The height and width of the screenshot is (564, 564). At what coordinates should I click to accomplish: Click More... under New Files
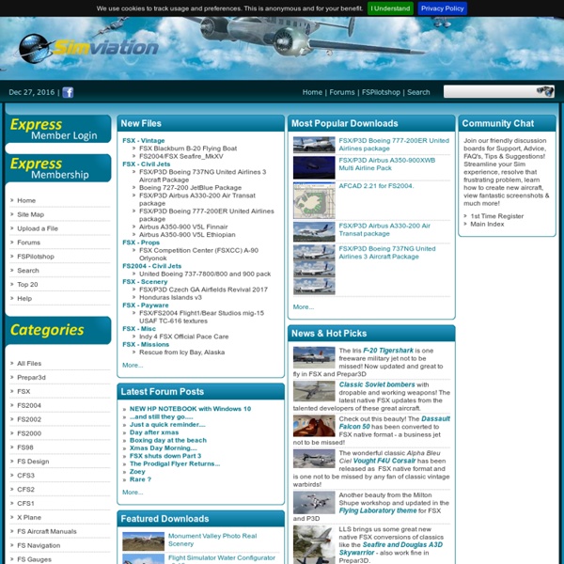pyautogui.click(x=133, y=366)
